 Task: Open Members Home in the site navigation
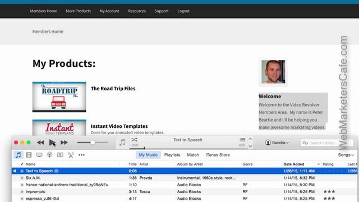pos(44,11)
